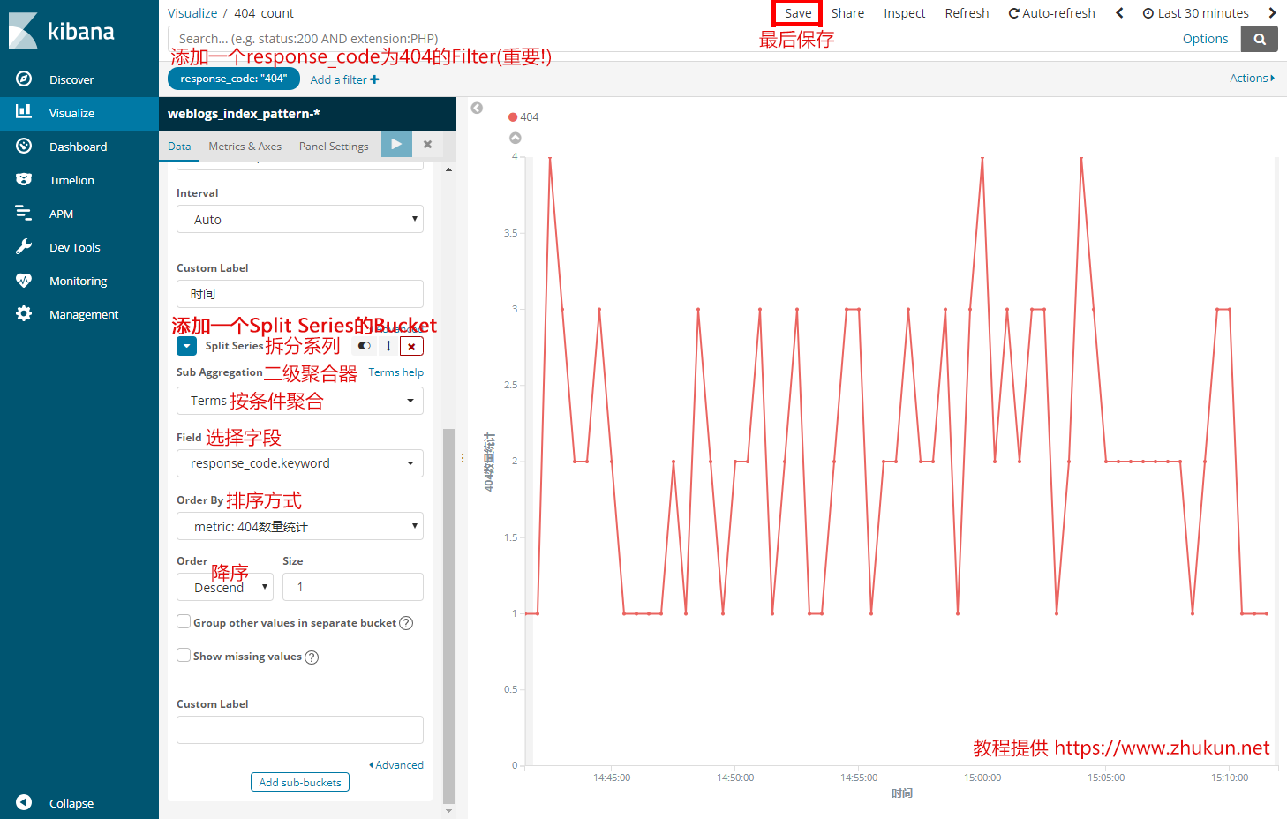Open the Terms sub aggregation dropdown
The height and width of the screenshot is (819, 1287).
[x=300, y=401]
